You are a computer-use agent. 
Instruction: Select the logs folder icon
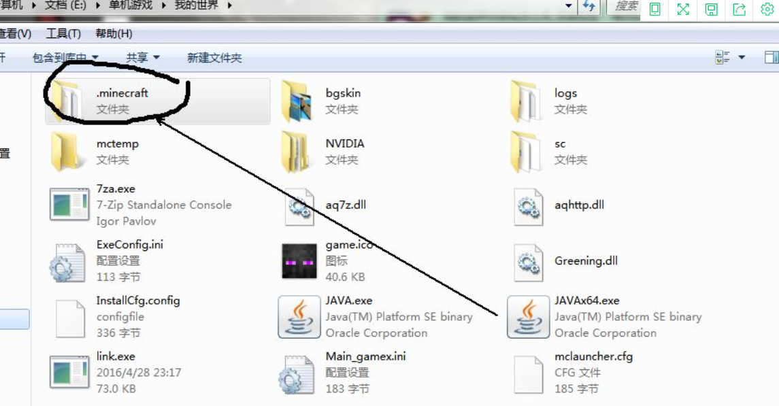coord(526,101)
